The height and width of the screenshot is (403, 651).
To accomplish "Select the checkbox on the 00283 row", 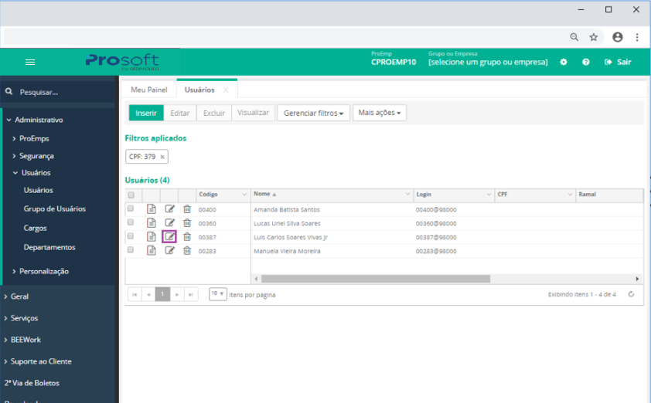I will [131, 250].
